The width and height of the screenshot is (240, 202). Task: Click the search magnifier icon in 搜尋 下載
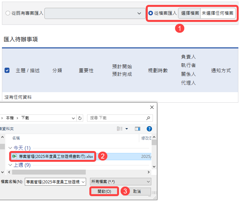[x=148, y=118]
